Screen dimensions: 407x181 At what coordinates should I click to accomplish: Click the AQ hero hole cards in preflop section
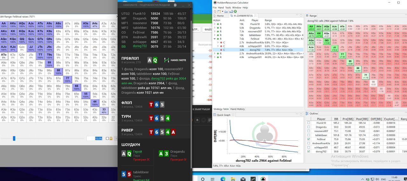tap(152, 60)
